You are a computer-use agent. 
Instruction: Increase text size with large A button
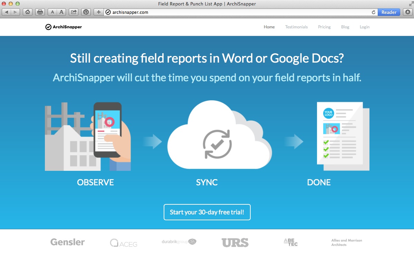pos(61,12)
